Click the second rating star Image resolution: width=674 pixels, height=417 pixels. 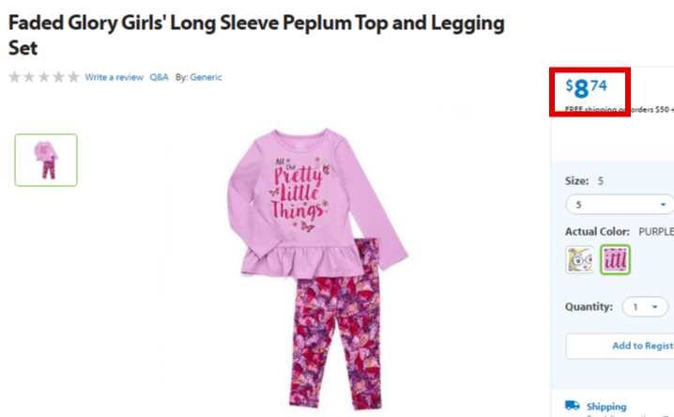(29, 77)
